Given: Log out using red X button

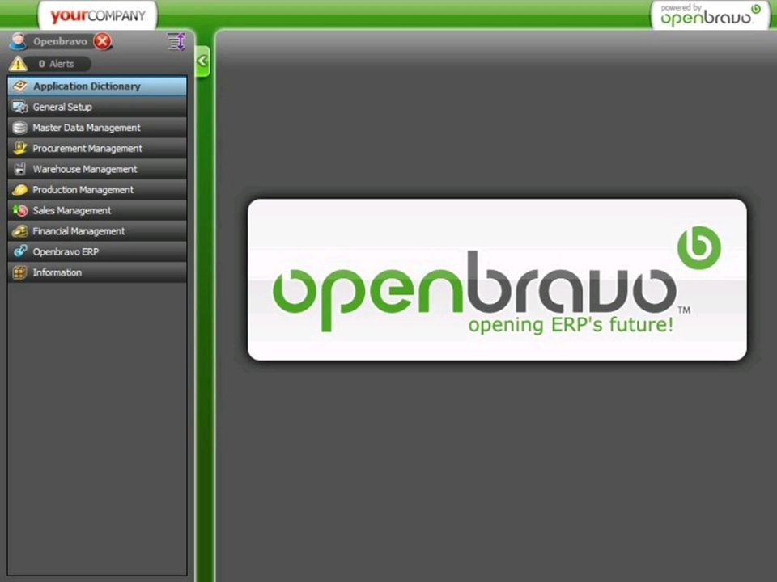Looking at the screenshot, I should point(102,41).
